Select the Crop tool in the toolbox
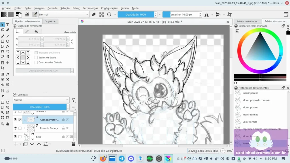 [x=3, y=68]
